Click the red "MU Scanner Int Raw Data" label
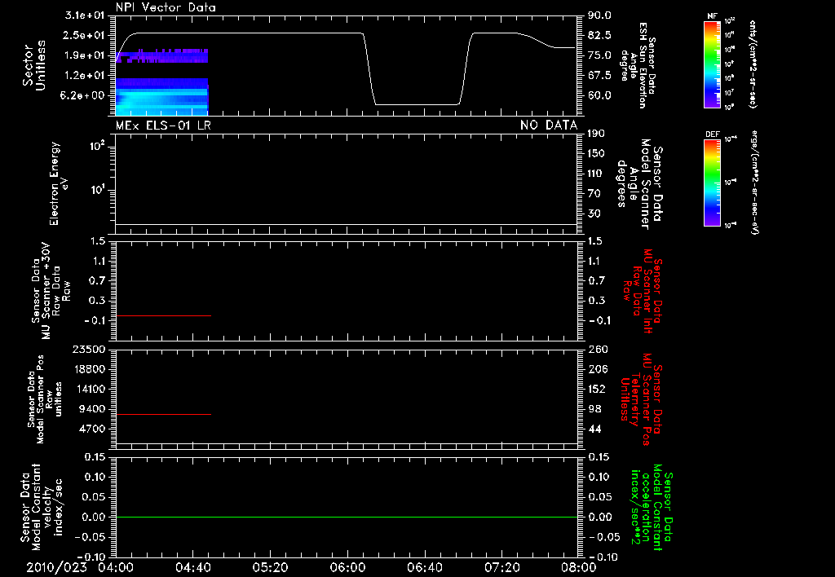 [643, 291]
